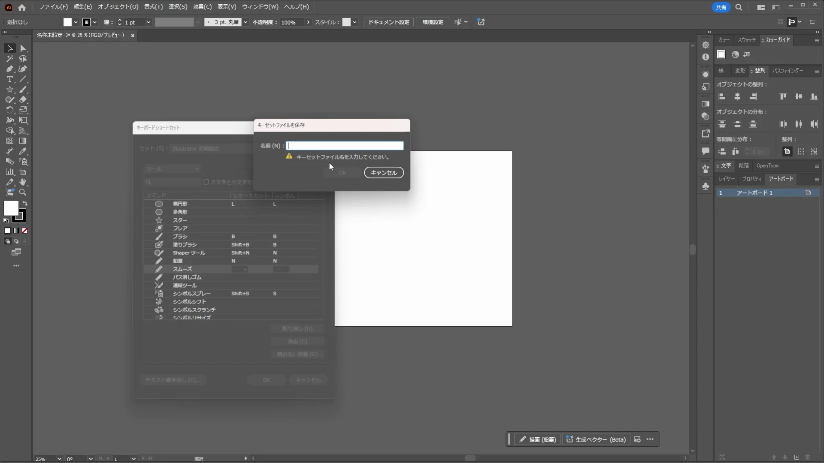Select the Eraser tool
Image resolution: width=824 pixels, height=463 pixels.
[x=23, y=100]
